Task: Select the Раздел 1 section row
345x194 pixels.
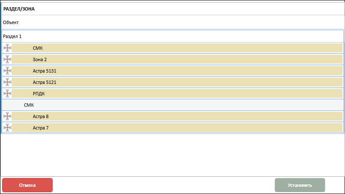Action: click(173, 36)
